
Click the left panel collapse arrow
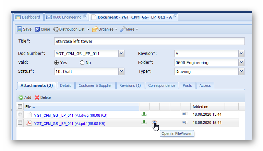point(11,110)
